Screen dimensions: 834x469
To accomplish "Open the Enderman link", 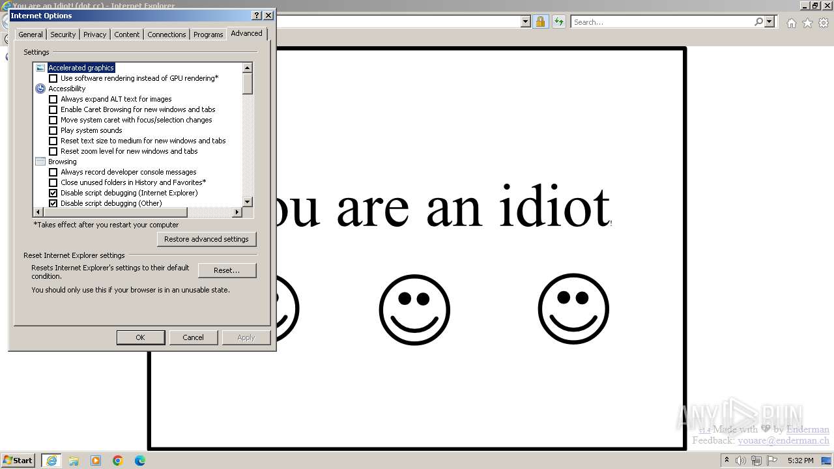I will 808,429.
